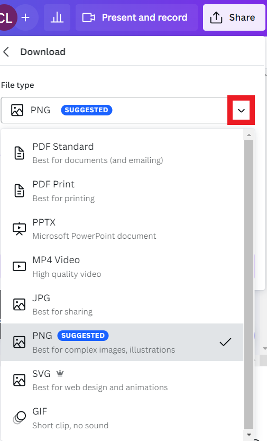The image size is (267, 441).
Task: Click the MP4 Video play icon
Action: tap(20, 266)
